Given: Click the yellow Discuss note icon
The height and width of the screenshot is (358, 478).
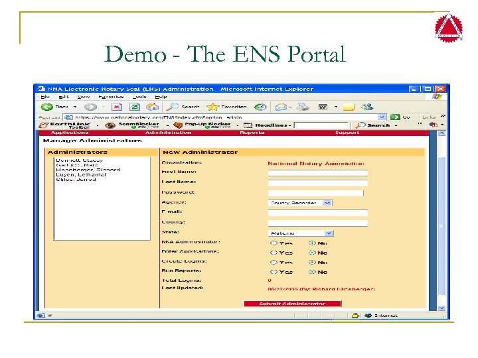Looking at the screenshot, I should [x=349, y=107].
